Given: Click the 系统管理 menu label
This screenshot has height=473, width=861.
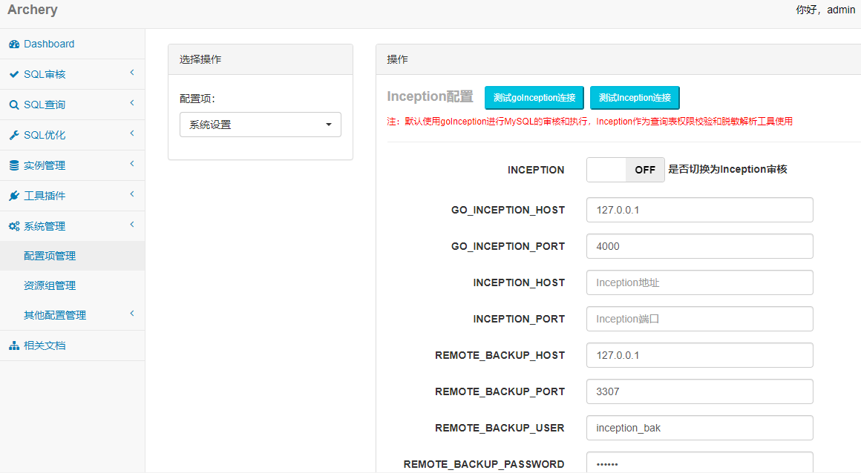Looking at the screenshot, I should (x=45, y=226).
